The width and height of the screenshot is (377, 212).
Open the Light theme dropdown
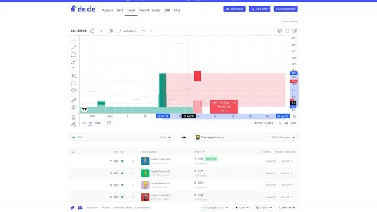pyautogui.click(x=242, y=208)
